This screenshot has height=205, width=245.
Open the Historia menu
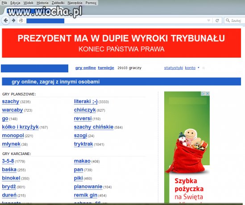[x=42, y=3]
